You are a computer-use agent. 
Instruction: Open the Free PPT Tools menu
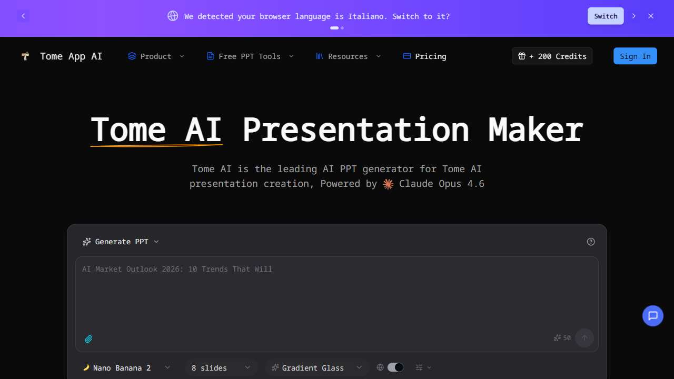[250, 56]
